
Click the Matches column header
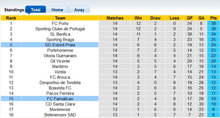pyautogui.click(x=115, y=18)
